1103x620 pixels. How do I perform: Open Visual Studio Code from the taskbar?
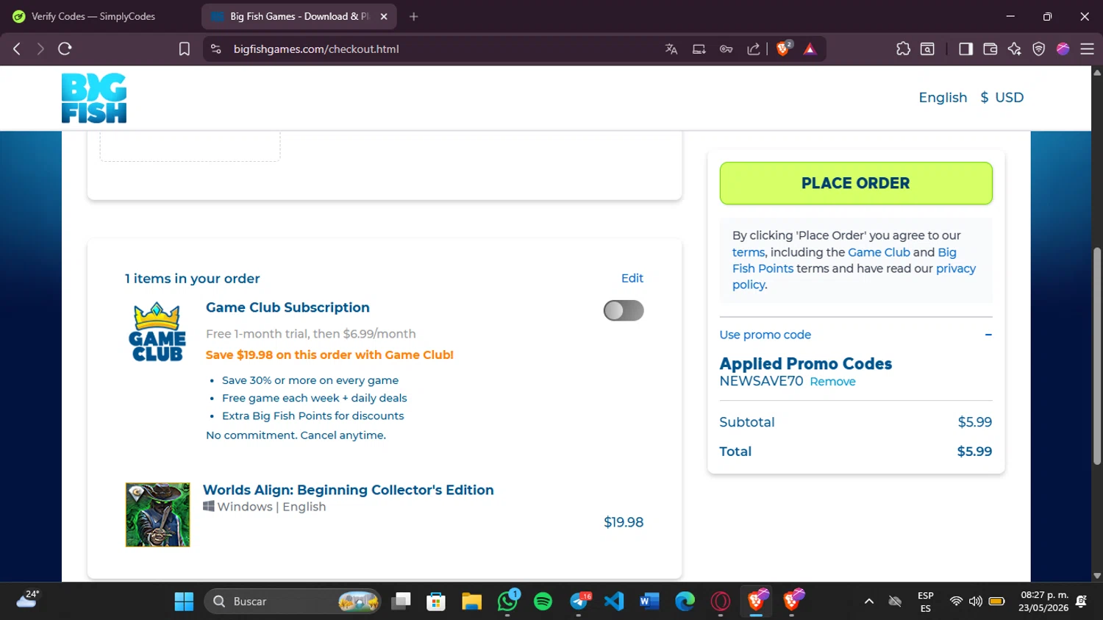pyautogui.click(x=614, y=602)
